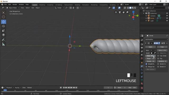The width and height of the screenshot is (169, 95).
Task: Toggle Collection visibility eye icon
Action: click(167, 13)
